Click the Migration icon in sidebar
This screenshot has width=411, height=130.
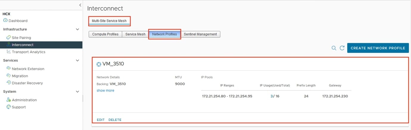tap(9, 76)
